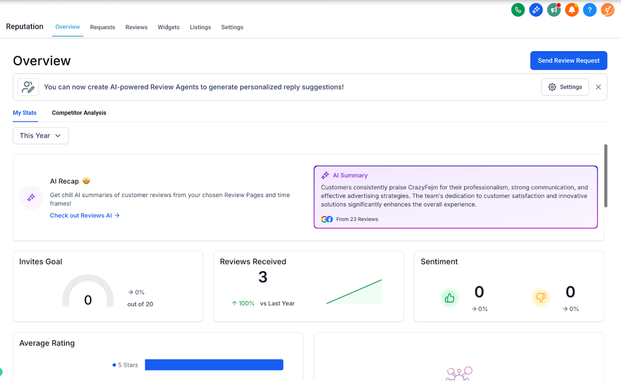The width and height of the screenshot is (621, 385).
Task: Switch to the Competitor Analysis tab
Action: point(79,113)
